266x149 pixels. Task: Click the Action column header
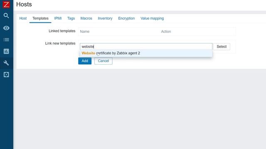166,31
